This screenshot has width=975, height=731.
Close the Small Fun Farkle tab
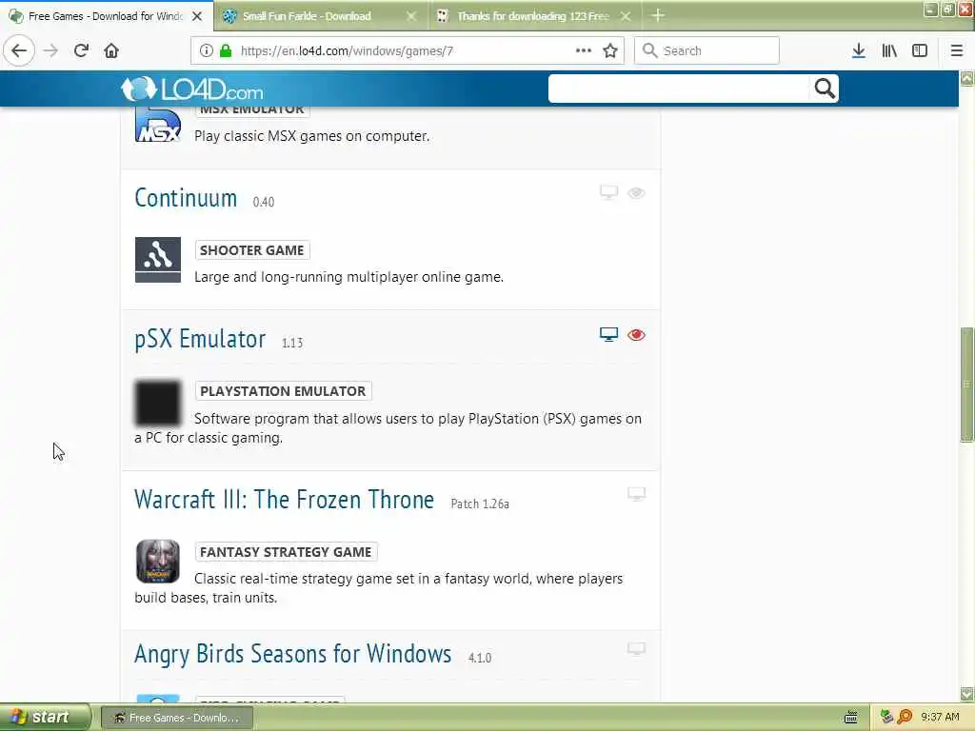pyautogui.click(x=411, y=16)
